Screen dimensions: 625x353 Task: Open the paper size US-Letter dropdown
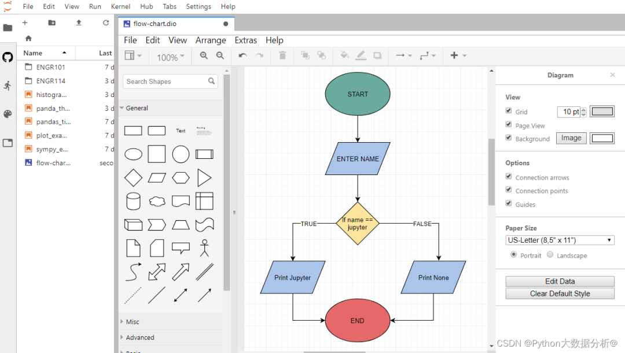(560, 240)
